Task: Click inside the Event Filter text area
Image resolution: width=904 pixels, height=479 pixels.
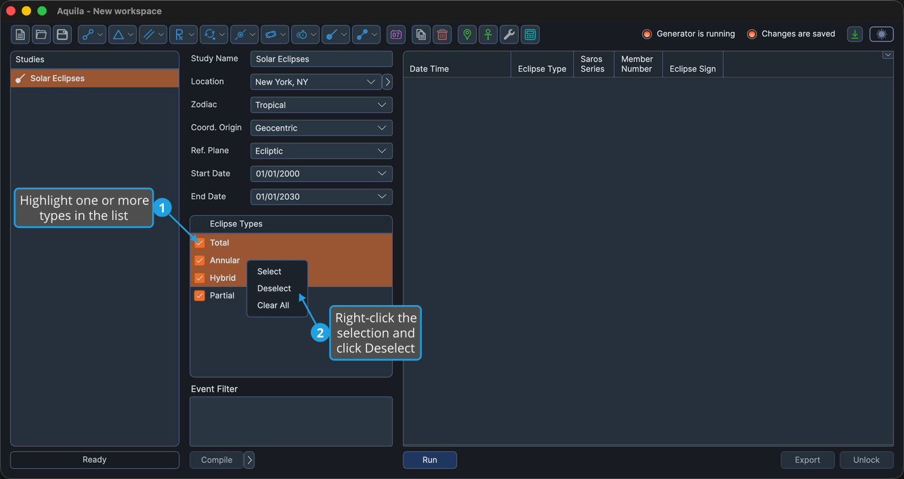Action: [x=291, y=421]
